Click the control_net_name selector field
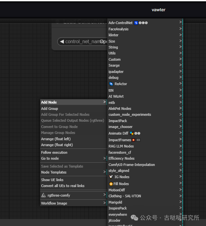This screenshot has height=226, width=206. tap(82, 42)
